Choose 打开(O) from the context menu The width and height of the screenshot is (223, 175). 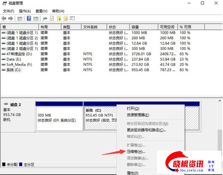(x=133, y=108)
